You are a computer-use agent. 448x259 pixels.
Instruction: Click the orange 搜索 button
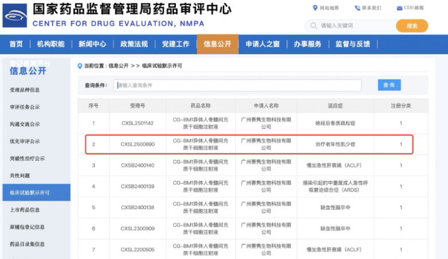pos(412,26)
